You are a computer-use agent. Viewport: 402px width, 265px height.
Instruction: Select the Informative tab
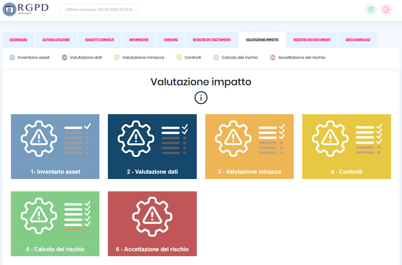coord(139,40)
